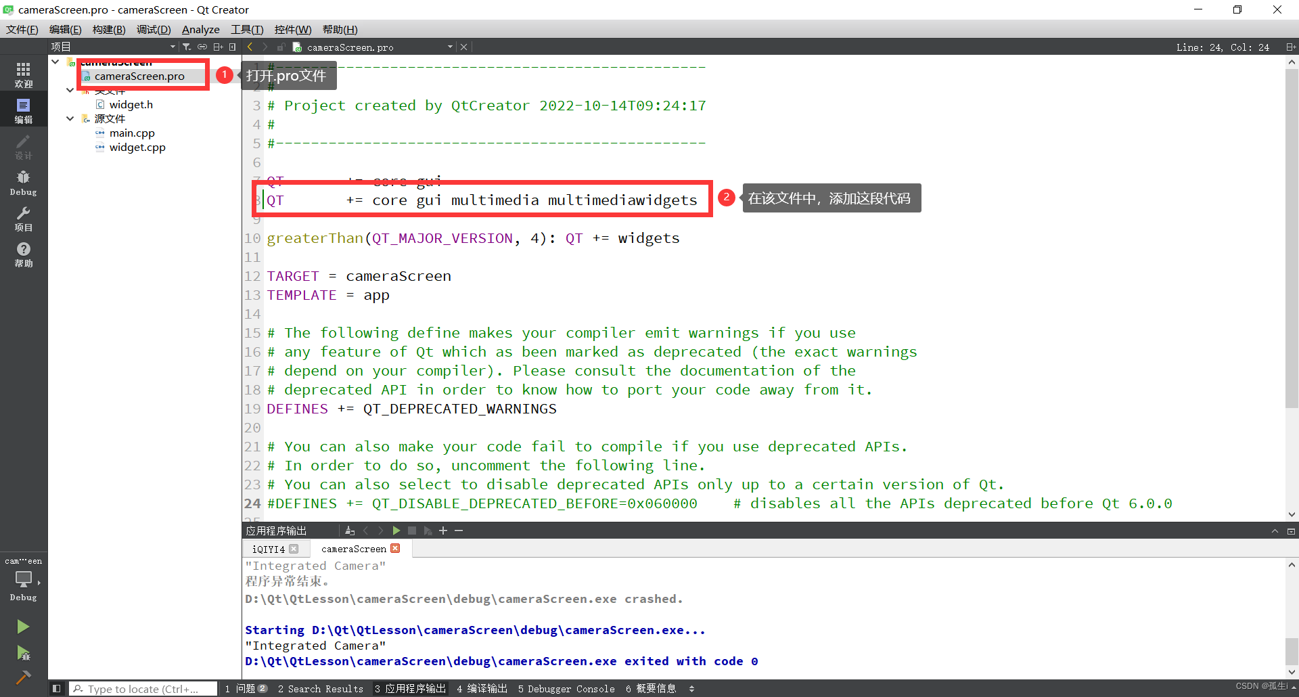Re-run application in output pane
Image resolution: width=1299 pixels, height=697 pixels.
point(396,531)
